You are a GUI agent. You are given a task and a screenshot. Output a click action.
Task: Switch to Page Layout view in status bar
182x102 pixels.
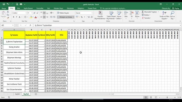[x=151, y=97]
